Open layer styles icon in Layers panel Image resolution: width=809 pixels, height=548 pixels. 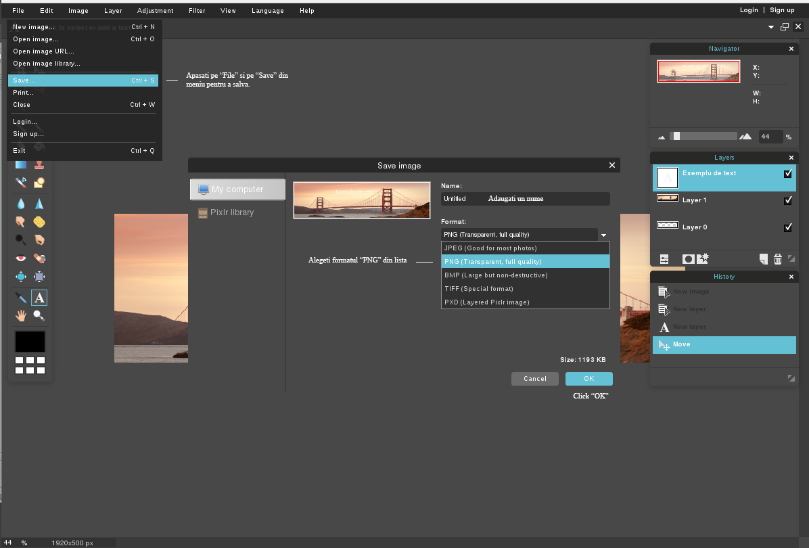tap(703, 258)
